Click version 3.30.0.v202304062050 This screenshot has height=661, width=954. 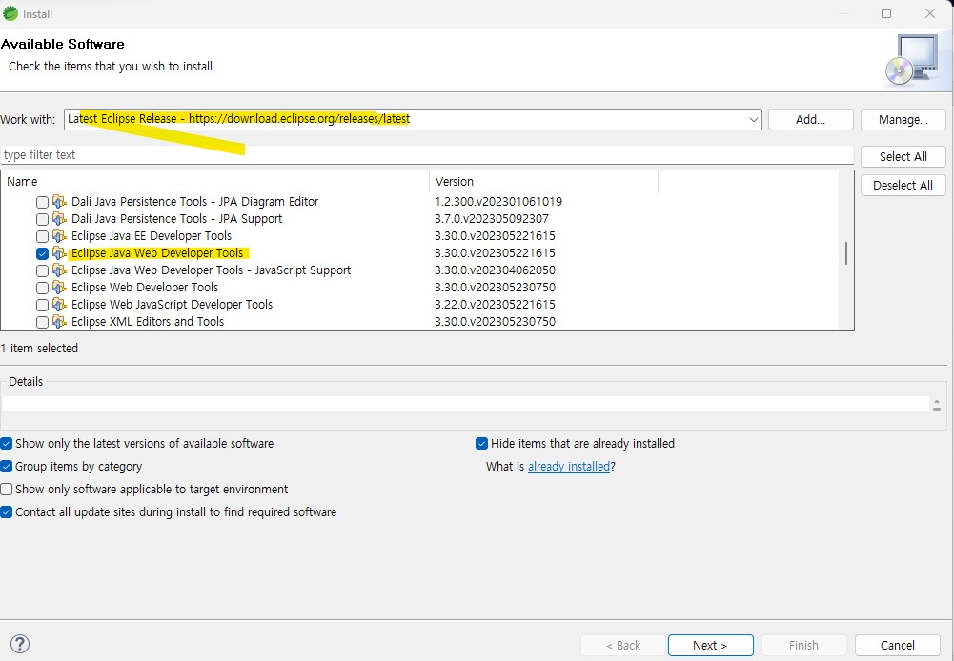(495, 270)
